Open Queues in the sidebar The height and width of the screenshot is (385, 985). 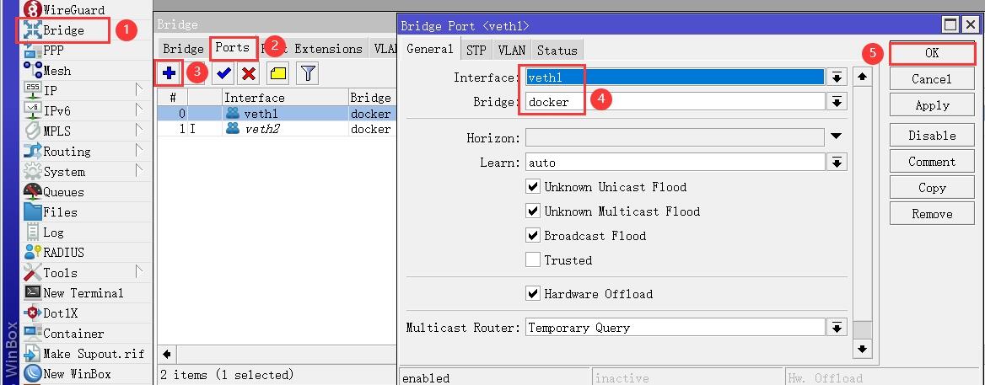(x=63, y=192)
